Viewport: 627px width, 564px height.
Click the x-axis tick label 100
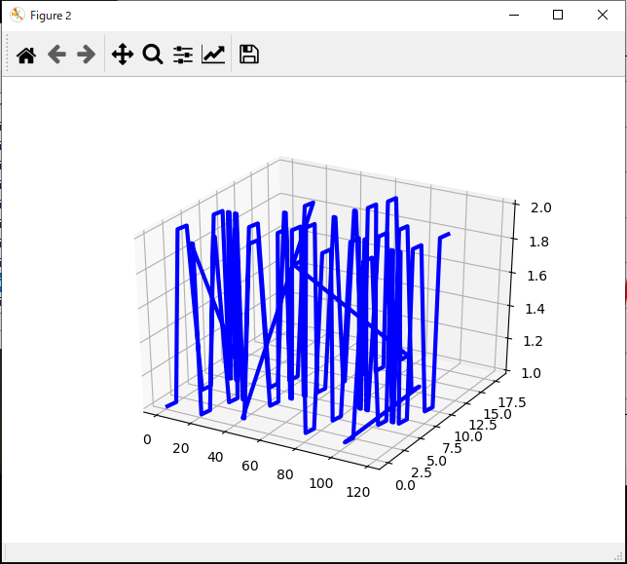pos(320,483)
